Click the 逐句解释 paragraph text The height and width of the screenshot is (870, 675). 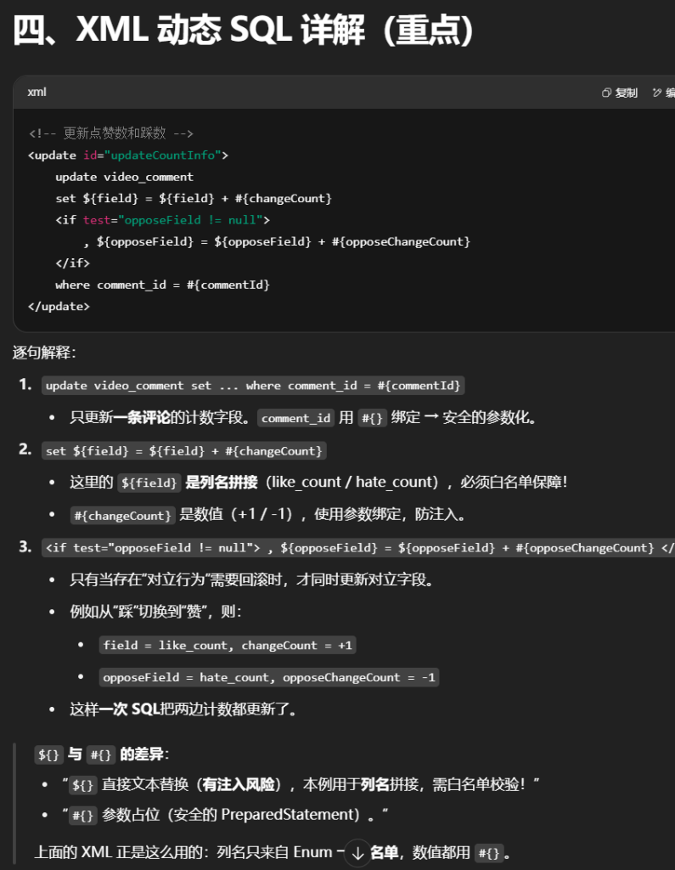(44, 352)
